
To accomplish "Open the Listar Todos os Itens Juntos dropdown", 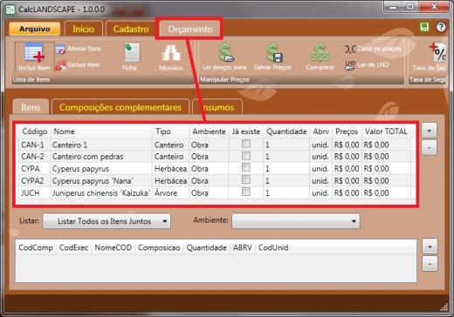I will 107,221.
